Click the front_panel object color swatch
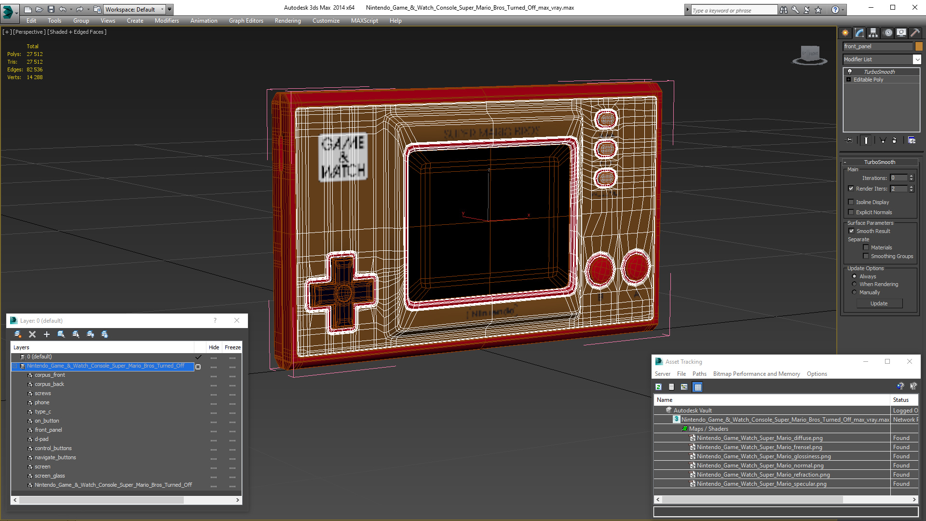This screenshot has width=926, height=521. (x=919, y=46)
